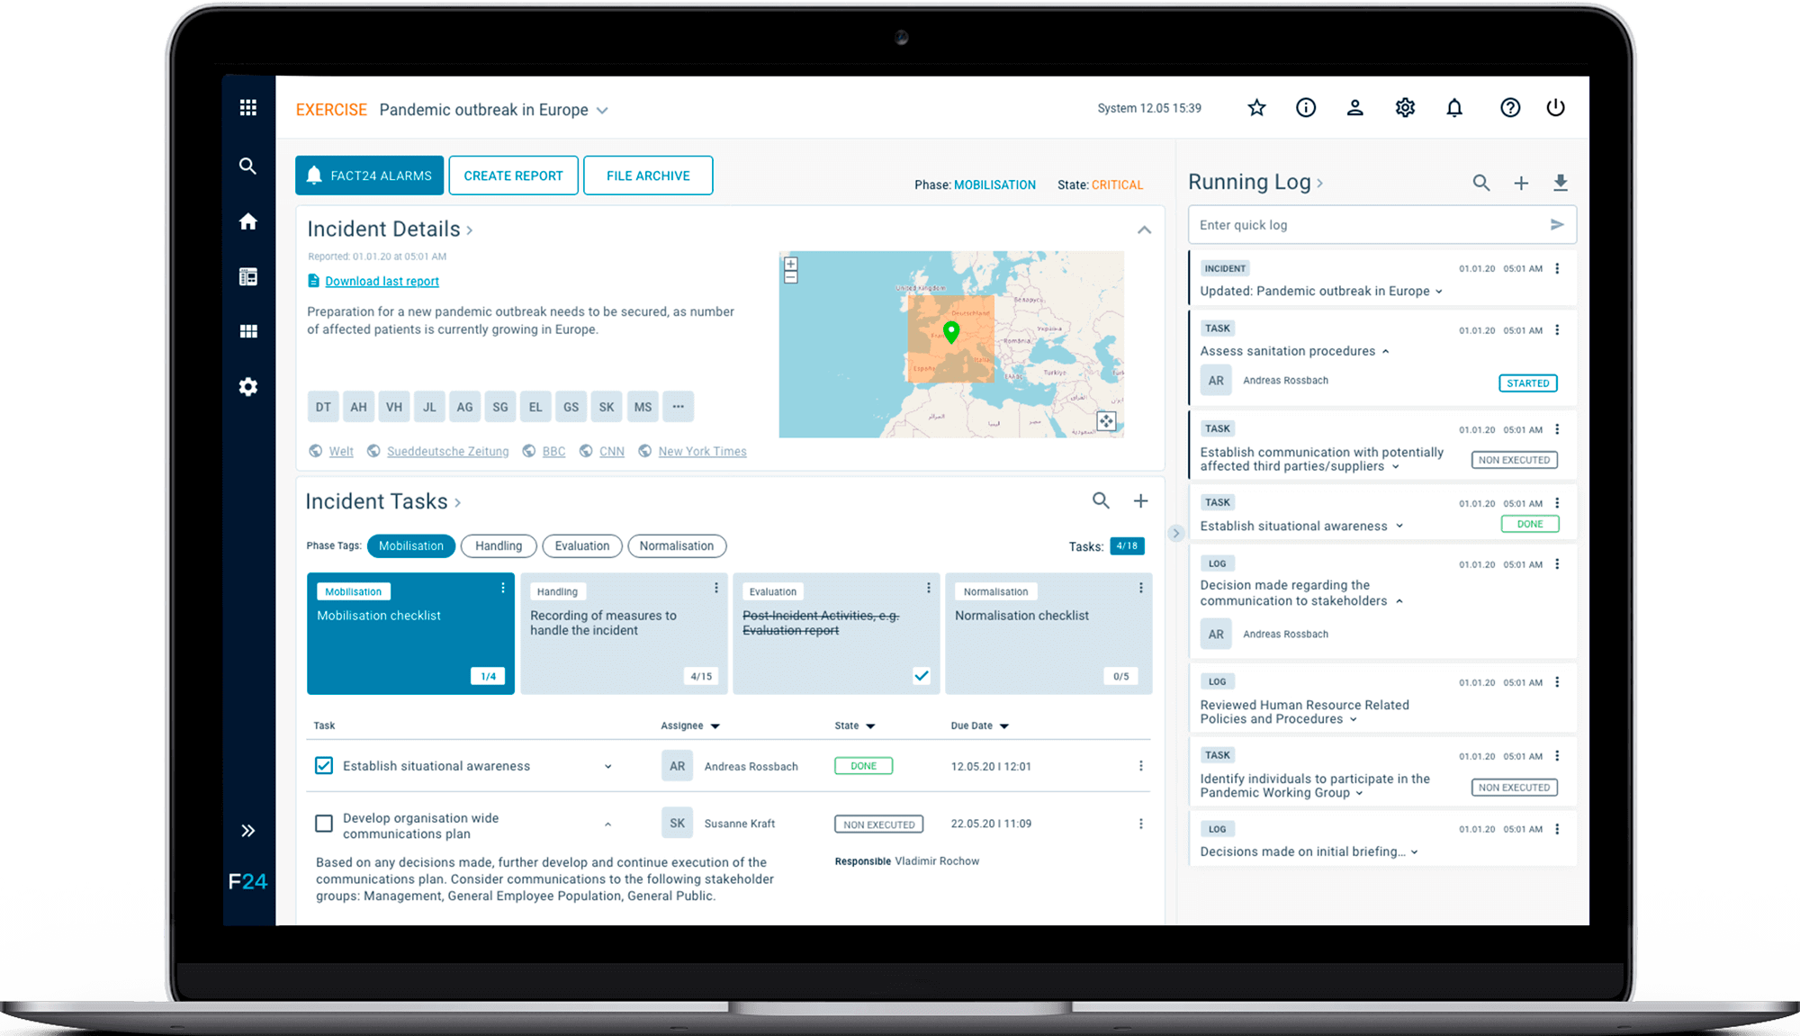The width and height of the screenshot is (1800, 1036).
Task: Click the download icon in the Running Log header
Action: coord(1561,182)
